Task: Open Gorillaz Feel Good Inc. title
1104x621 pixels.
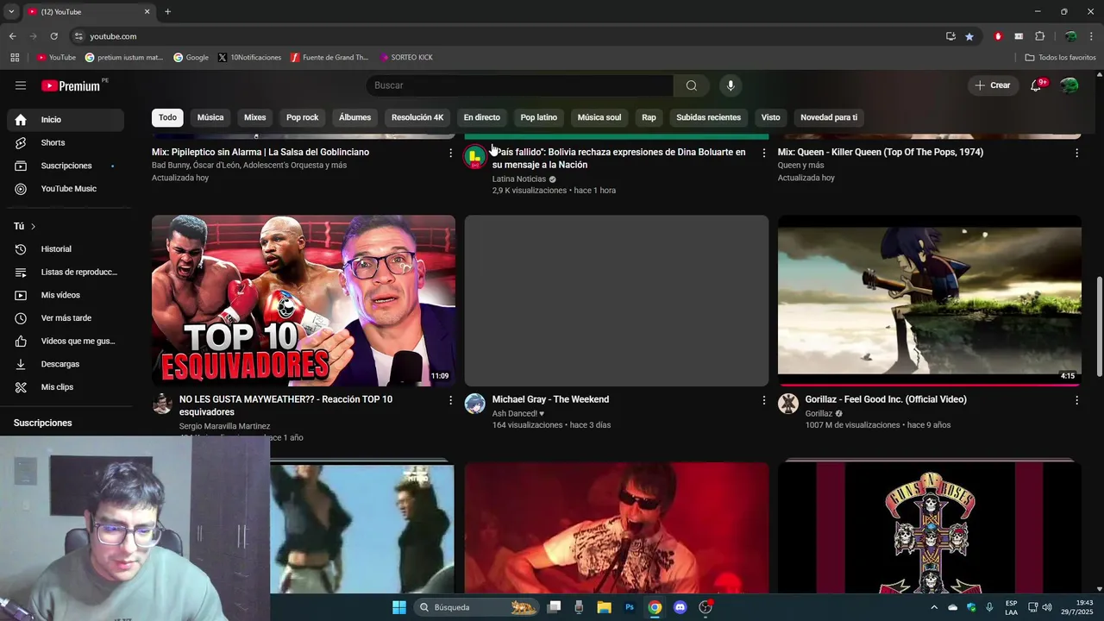Action: click(x=886, y=399)
